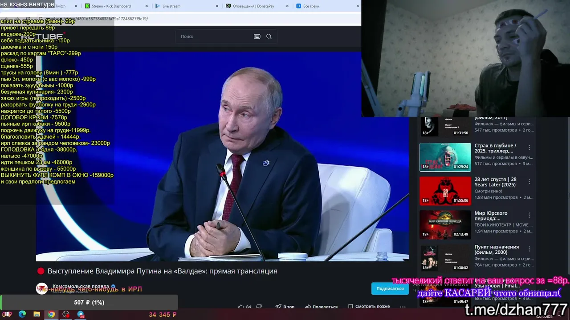Open the Страх в глубине video thumbnail
Viewport: 570px width, 320px height.
point(445,157)
